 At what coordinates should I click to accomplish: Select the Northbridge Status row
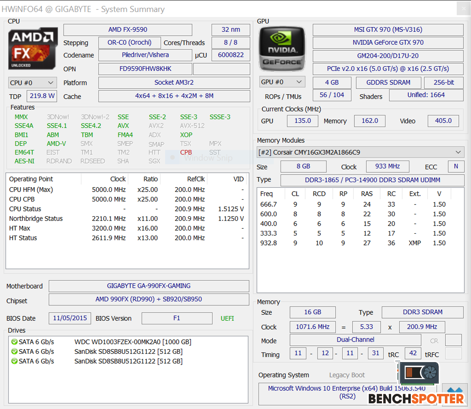[x=127, y=219]
